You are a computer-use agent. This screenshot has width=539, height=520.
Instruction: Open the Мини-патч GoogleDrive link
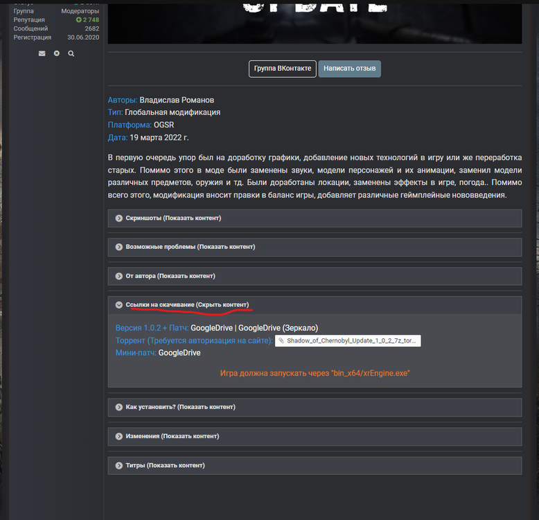pos(179,353)
